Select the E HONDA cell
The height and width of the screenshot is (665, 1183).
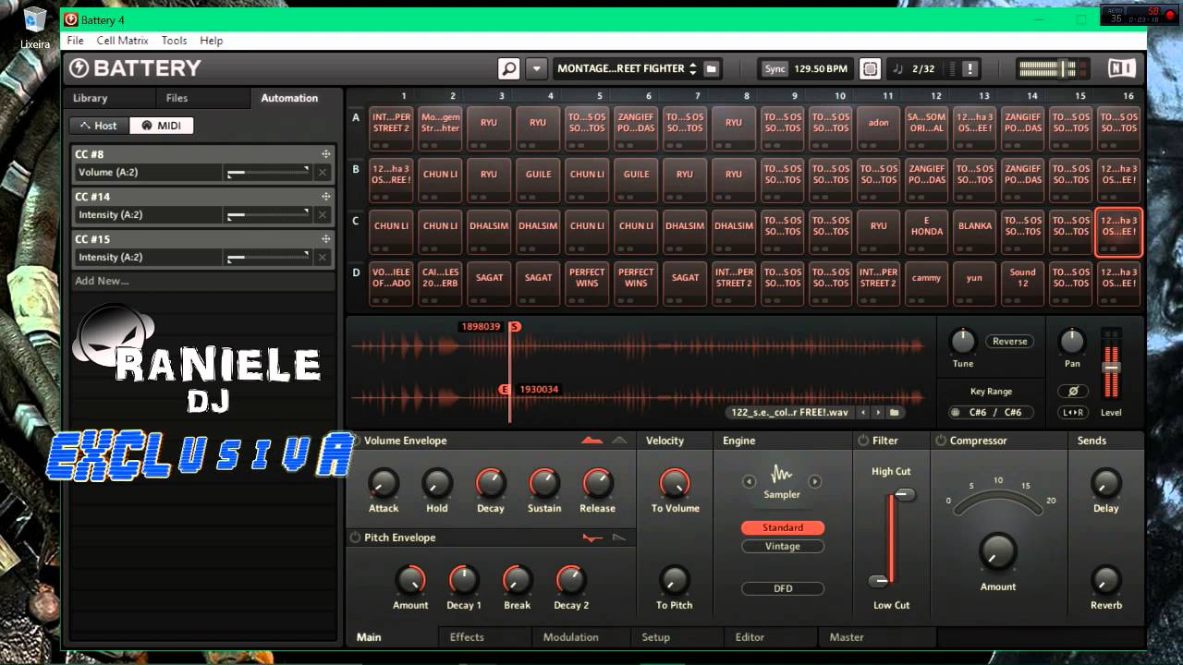click(x=926, y=231)
